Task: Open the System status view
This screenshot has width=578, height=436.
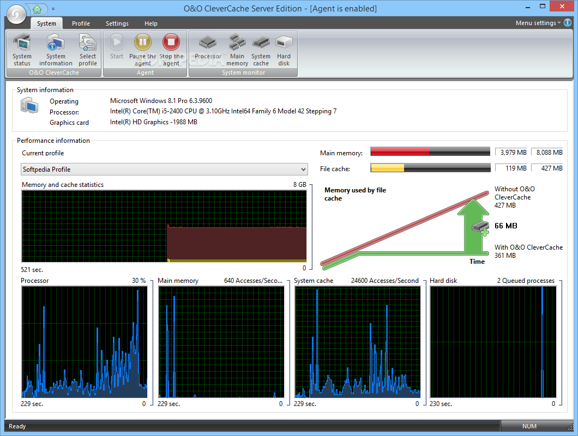Action: [22, 50]
